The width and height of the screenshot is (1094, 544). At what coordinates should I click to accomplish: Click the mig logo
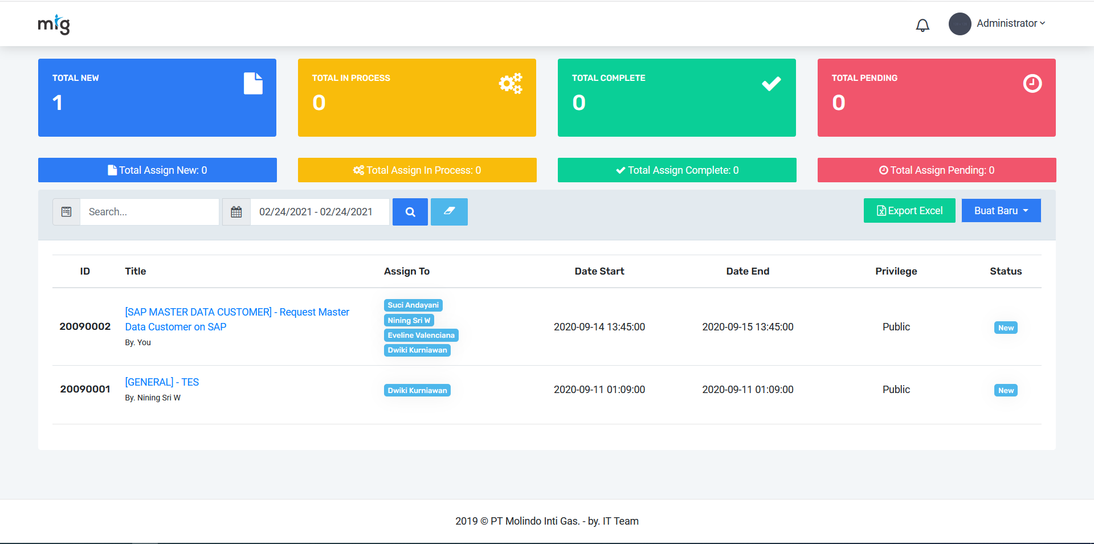point(54,24)
